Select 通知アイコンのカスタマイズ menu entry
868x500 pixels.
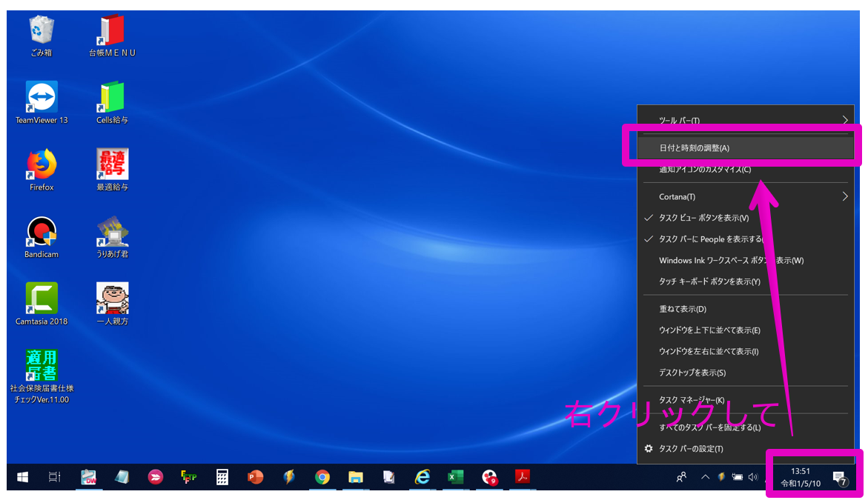(745, 169)
